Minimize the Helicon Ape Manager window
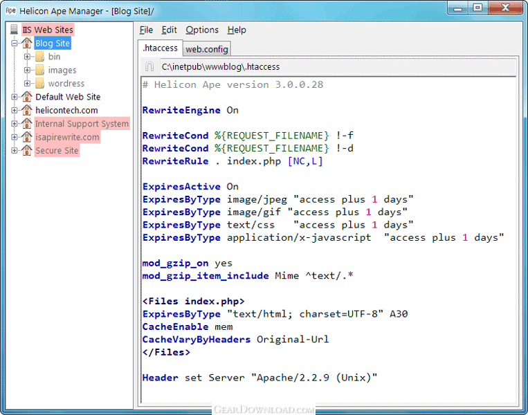This screenshot has width=528, height=415. coord(458,8)
